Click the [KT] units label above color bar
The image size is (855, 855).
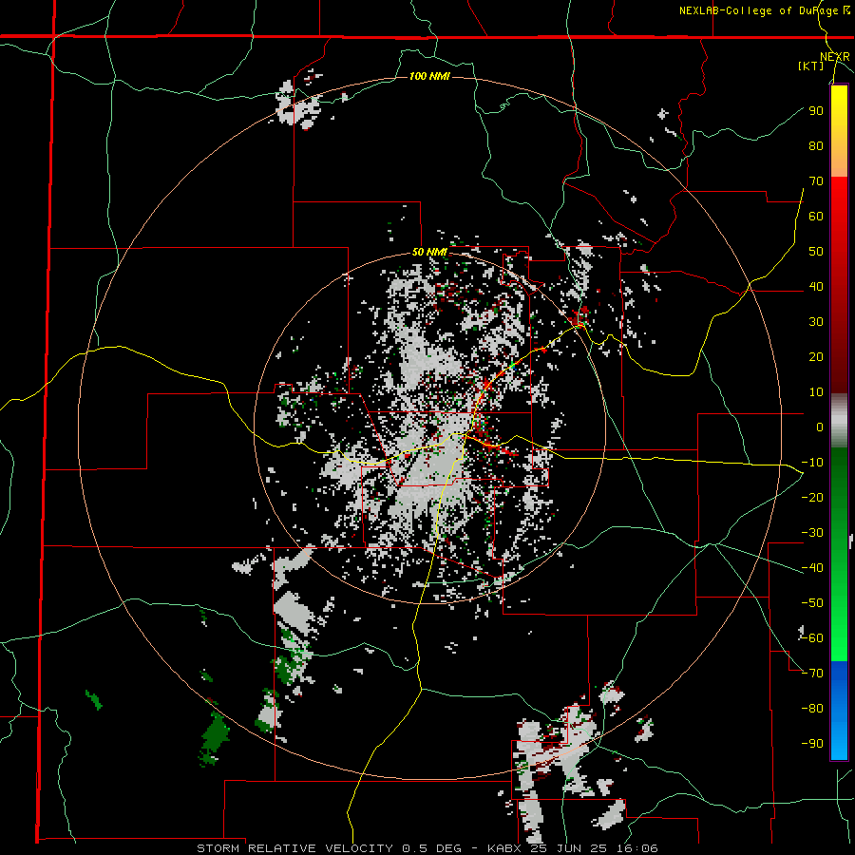[810, 66]
